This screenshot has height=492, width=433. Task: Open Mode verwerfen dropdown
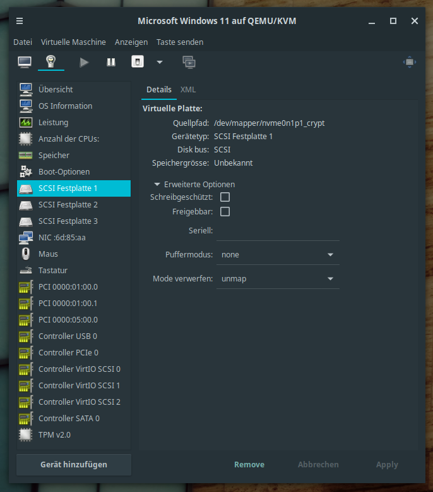[278, 279]
